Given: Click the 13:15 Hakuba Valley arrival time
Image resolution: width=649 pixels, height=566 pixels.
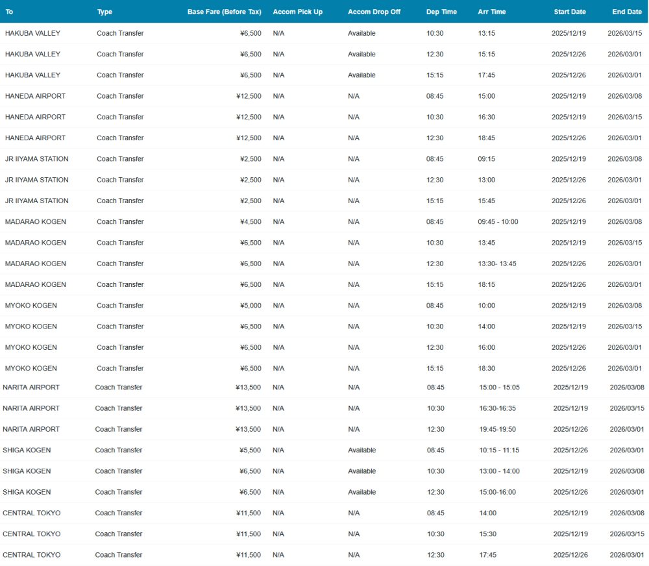Looking at the screenshot, I should pyautogui.click(x=486, y=33).
